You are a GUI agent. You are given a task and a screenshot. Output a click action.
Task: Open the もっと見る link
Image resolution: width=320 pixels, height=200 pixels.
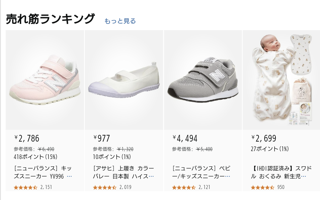click(x=120, y=21)
